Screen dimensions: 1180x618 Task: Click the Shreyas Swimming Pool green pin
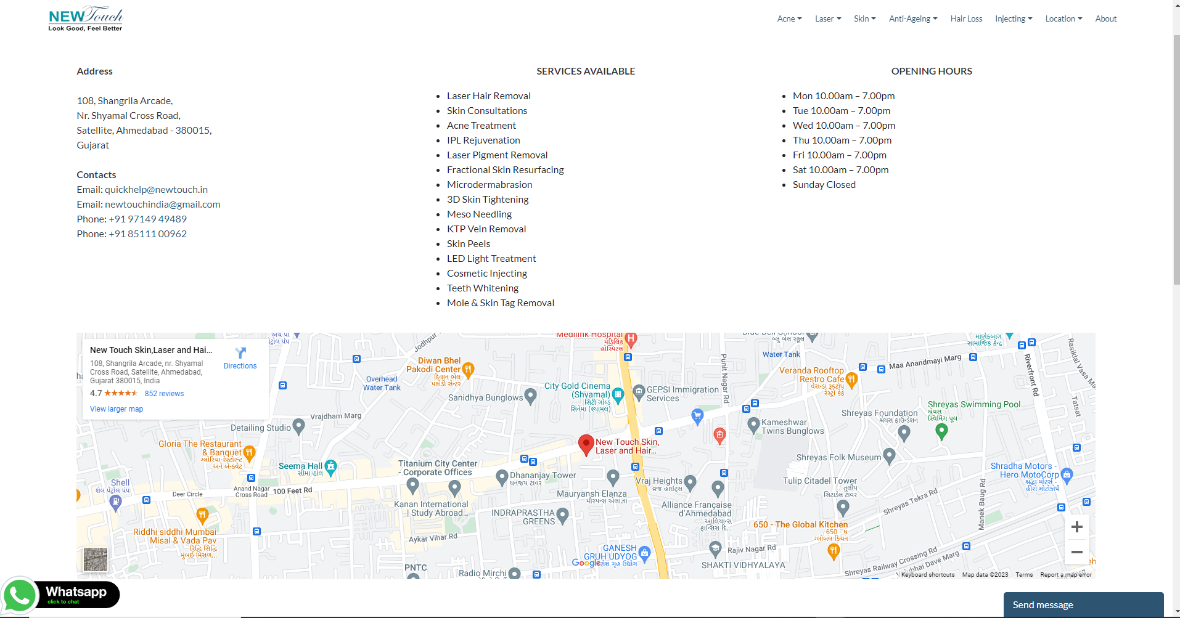pyautogui.click(x=941, y=431)
